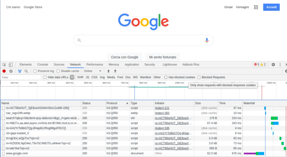
Task: Filter requests by Img type
Action: (102, 77)
